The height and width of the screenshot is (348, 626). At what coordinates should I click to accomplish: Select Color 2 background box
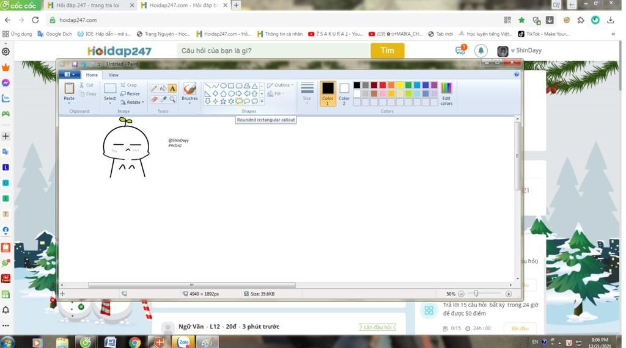tap(344, 93)
